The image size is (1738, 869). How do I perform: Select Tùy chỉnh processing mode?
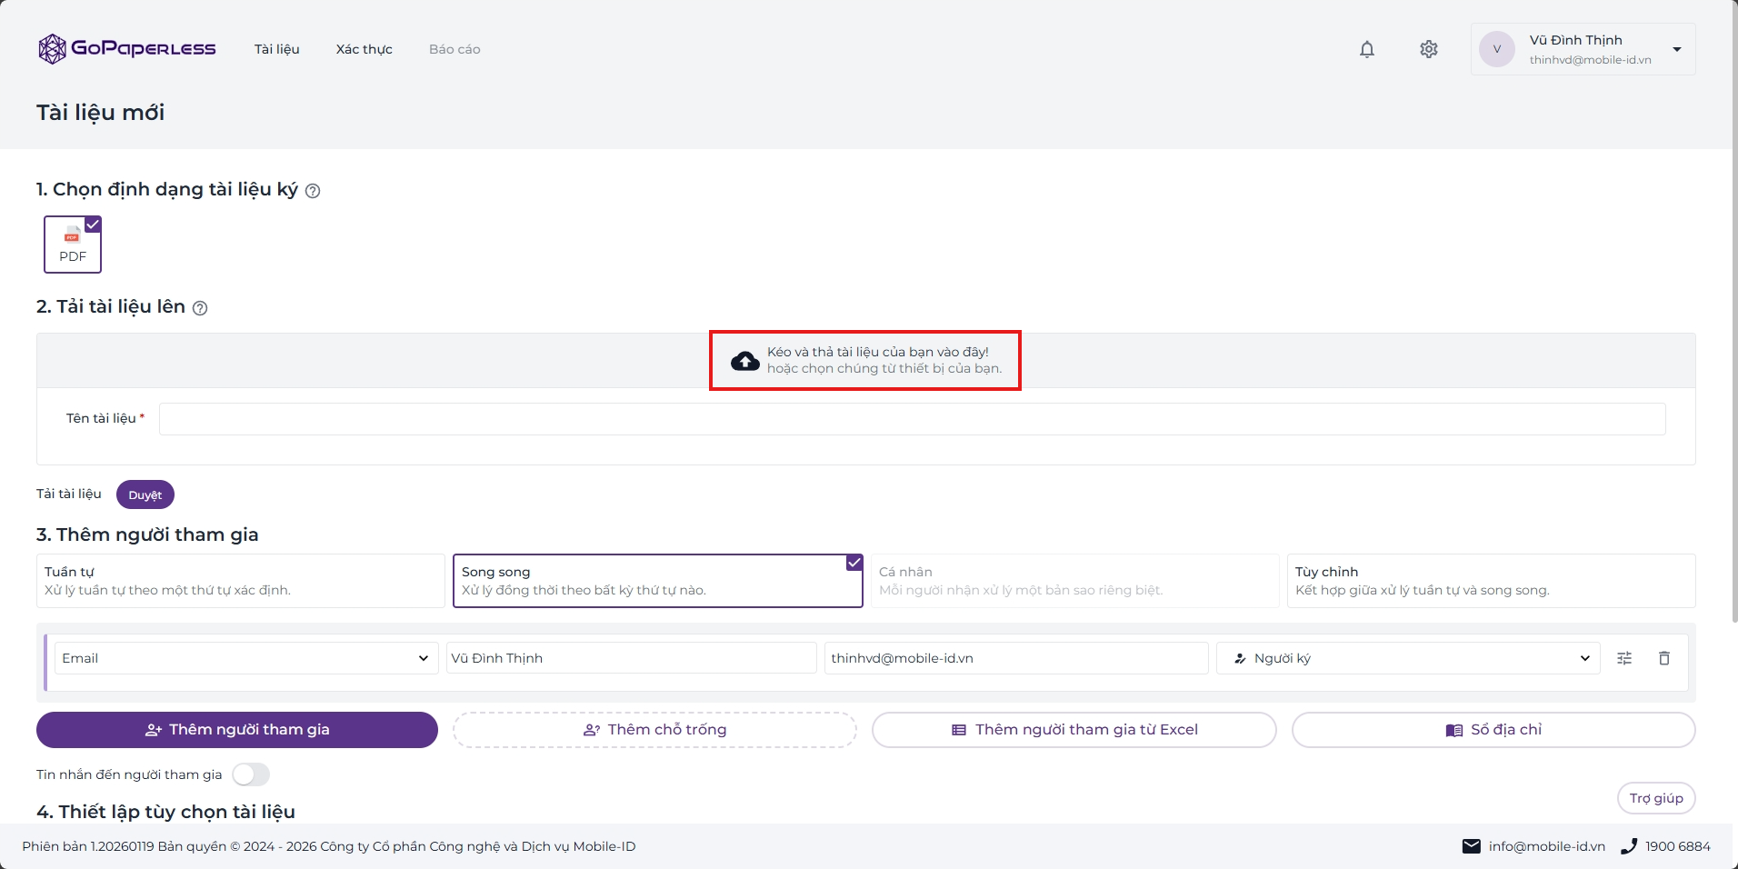pyautogui.click(x=1492, y=581)
